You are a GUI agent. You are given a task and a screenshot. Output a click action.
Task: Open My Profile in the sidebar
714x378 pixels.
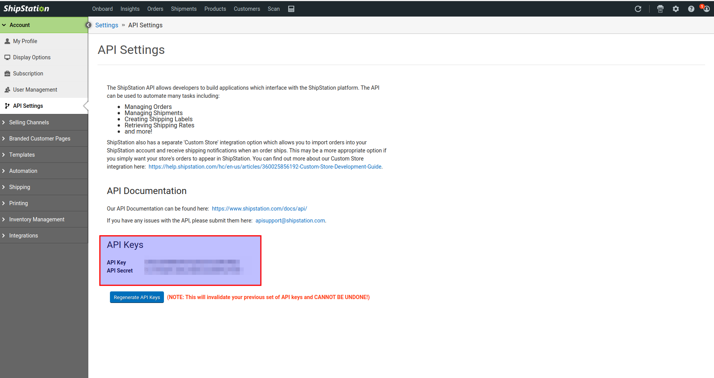pyautogui.click(x=44, y=41)
